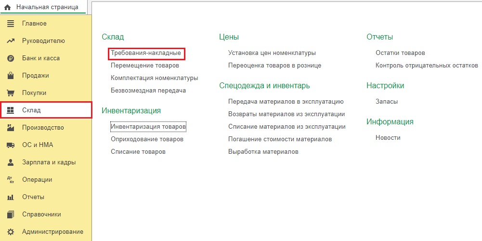Viewport: 482px width, 241px height.
Task: Open the Начальная страница tab
Action: pyautogui.click(x=44, y=7)
